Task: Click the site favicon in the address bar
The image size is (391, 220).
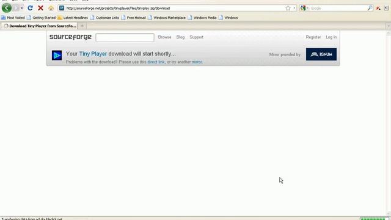Action: 62,8
